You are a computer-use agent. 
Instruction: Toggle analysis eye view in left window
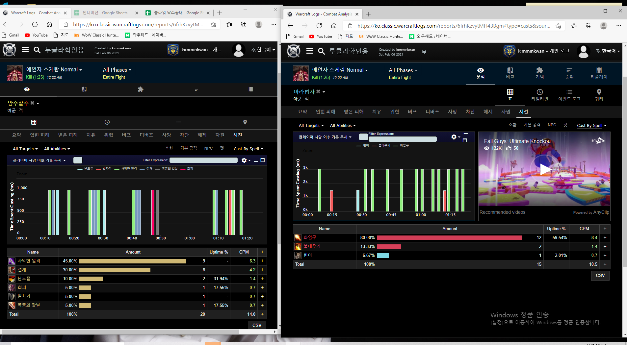(x=27, y=89)
